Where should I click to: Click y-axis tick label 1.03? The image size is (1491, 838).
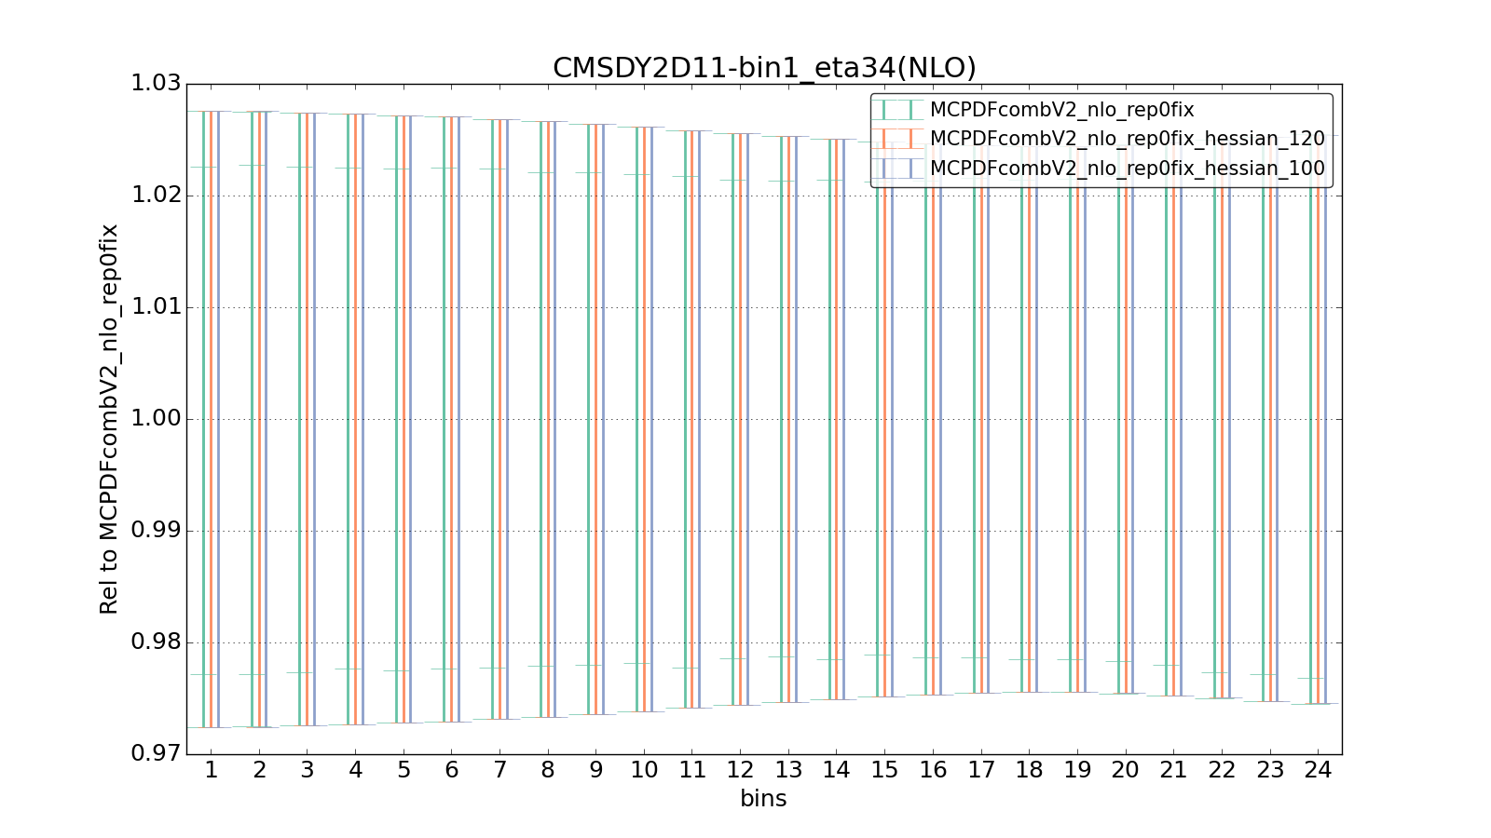[156, 84]
